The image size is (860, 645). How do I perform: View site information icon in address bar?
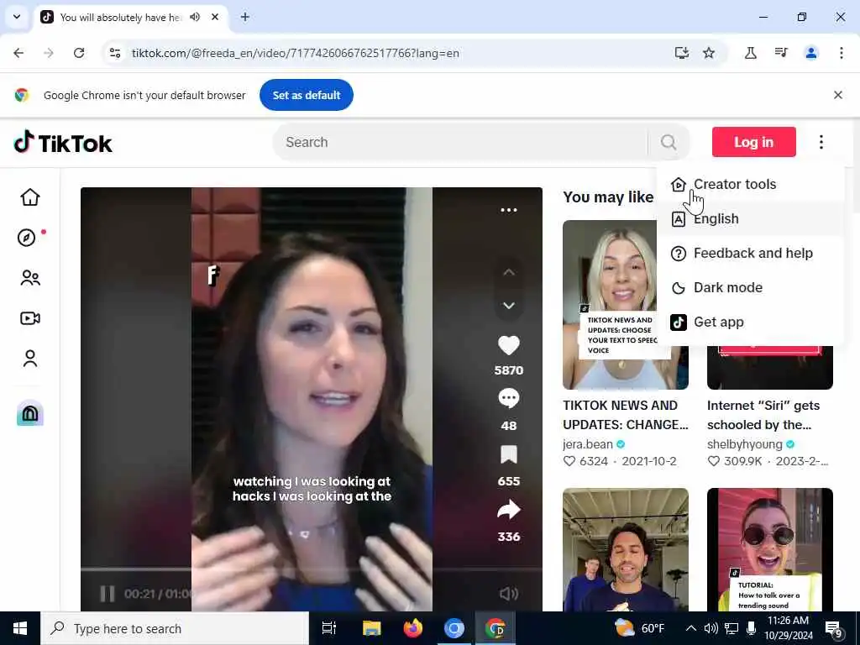click(114, 53)
